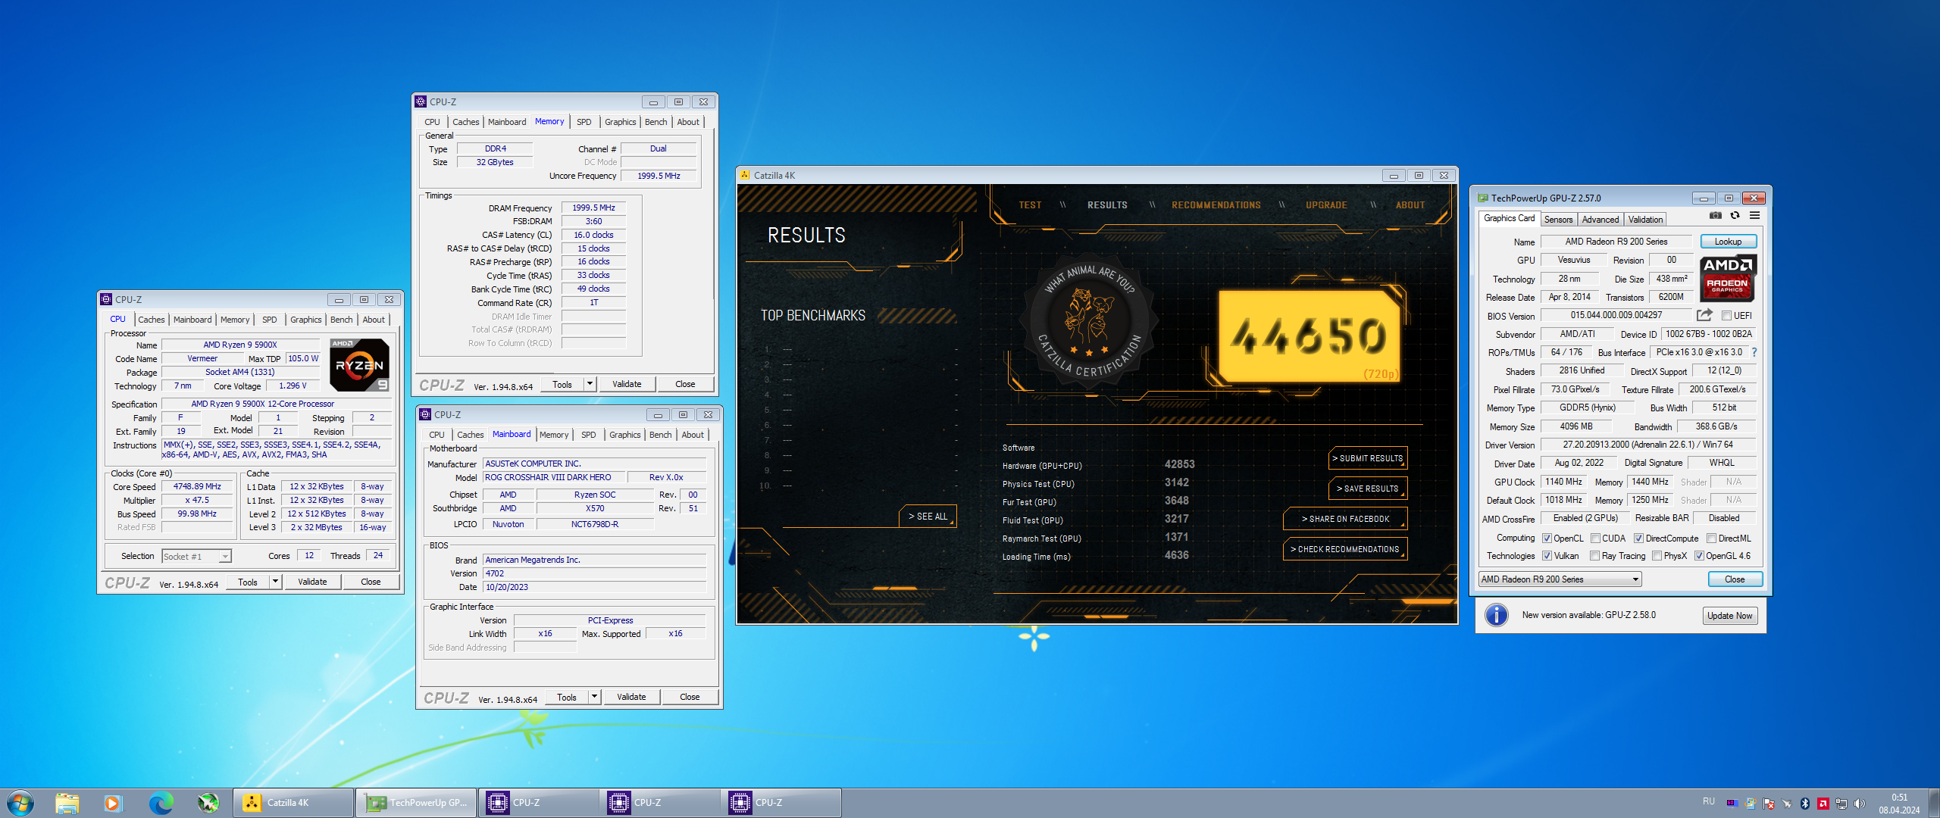This screenshot has height=818, width=1940.
Task: Click the Bluetooth tray icon
Action: tap(1805, 804)
